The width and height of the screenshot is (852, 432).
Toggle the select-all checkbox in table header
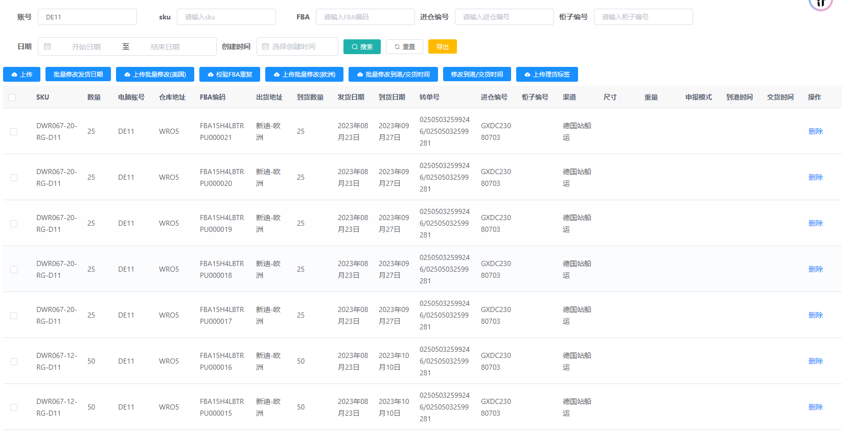pyautogui.click(x=12, y=98)
